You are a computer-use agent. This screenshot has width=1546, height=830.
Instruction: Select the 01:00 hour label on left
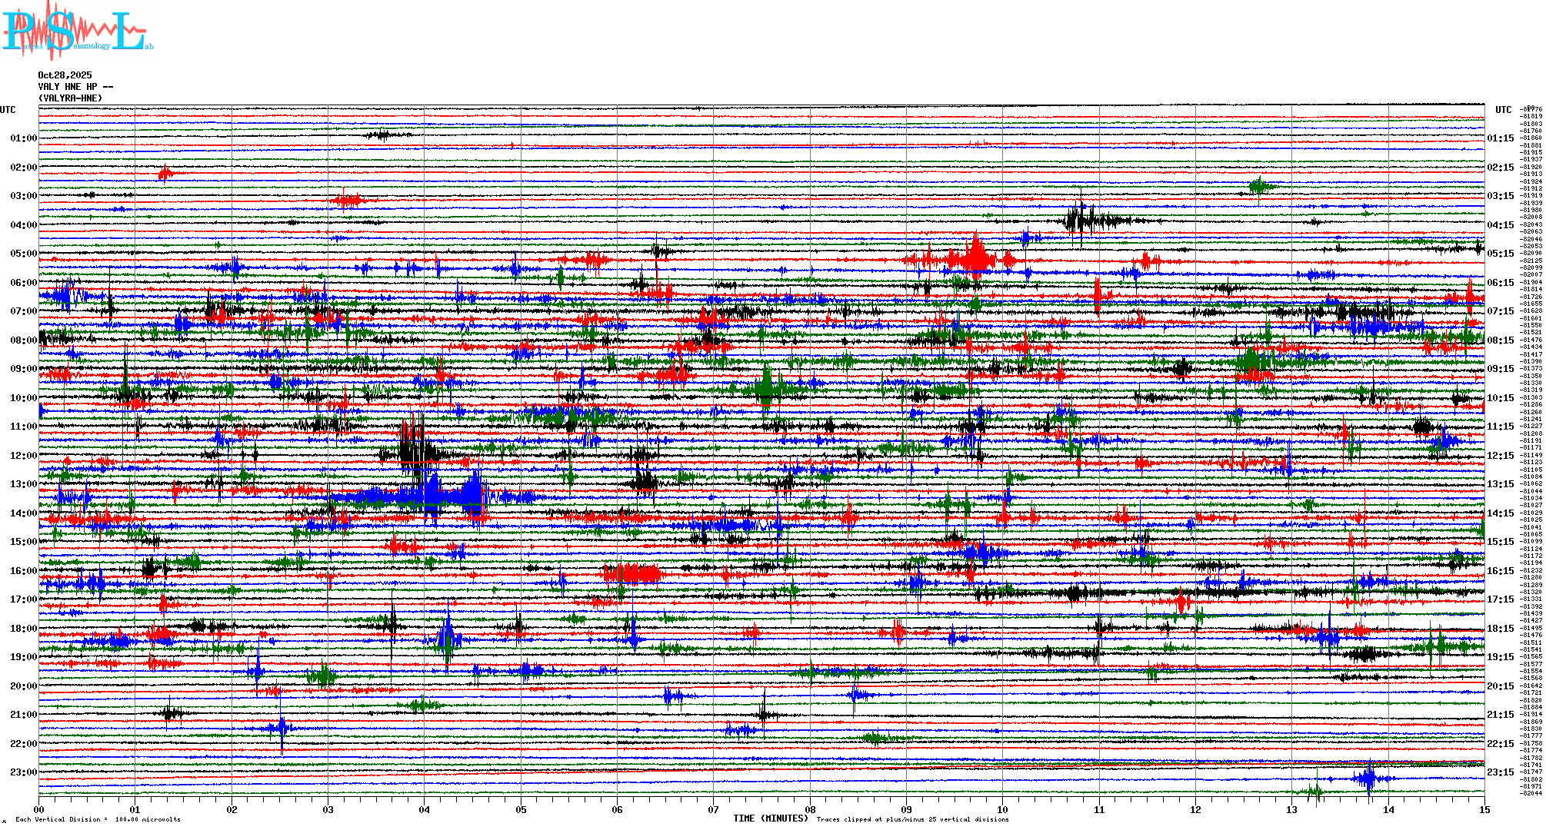(x=23, y=138)
